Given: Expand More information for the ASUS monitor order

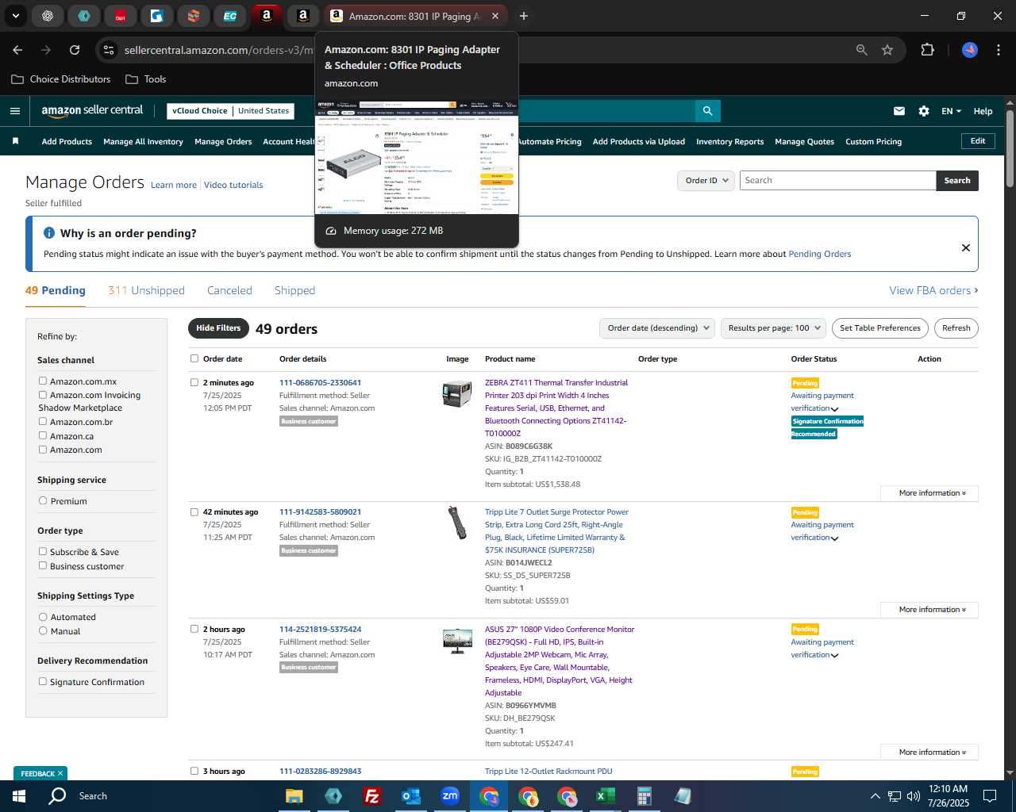Looking at the screenshot, I should coord(929,753).
